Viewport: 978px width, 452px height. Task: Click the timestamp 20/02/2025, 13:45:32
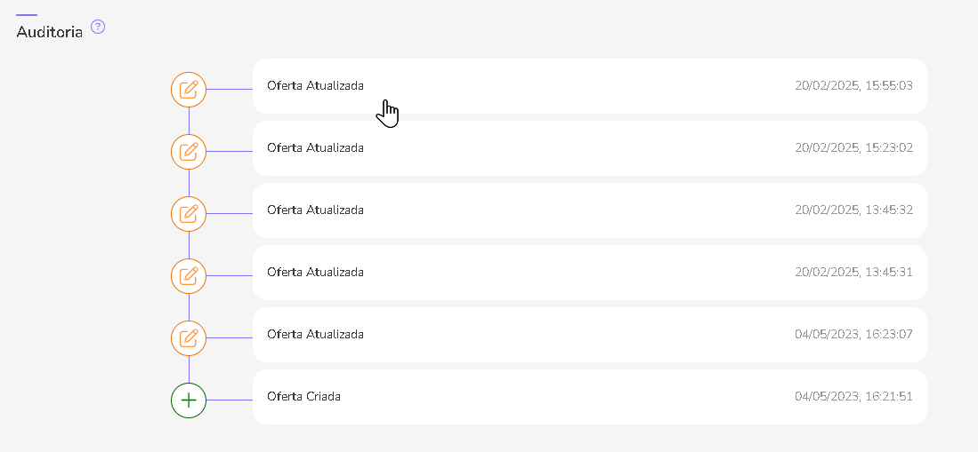pyautogui.click(x=853, y=210)
